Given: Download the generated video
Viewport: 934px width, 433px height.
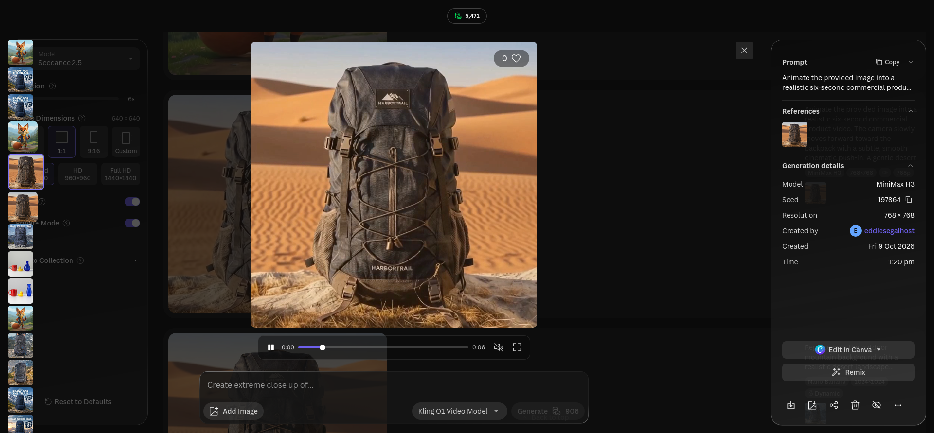Looking at the screenshot, I should (x=791, y=405).
